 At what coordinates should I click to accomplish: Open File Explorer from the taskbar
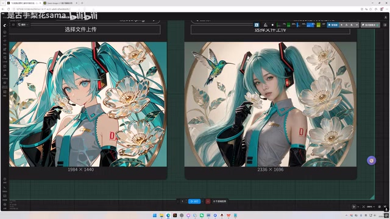[x=161, y=215]
